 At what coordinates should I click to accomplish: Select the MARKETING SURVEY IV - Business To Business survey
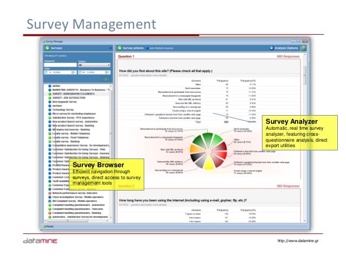tap(81, 90)
